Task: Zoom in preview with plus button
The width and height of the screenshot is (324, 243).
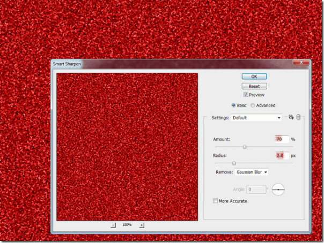Action: pyautogui.click(x=142, y=225)
